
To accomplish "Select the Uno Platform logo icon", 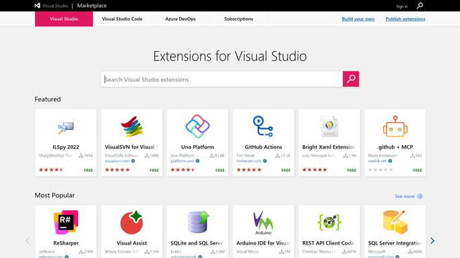I will coord(197,126).
